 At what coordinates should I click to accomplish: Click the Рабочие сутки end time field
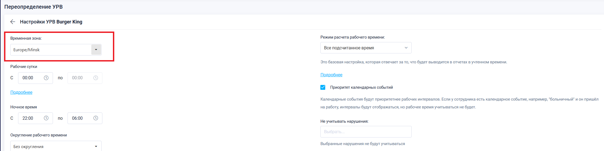point(80,78)
